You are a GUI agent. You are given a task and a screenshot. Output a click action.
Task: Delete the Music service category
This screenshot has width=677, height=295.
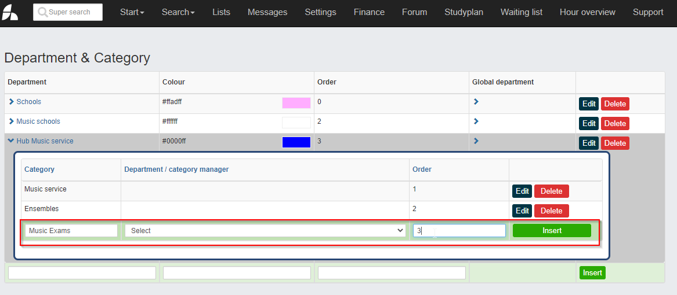[551, 191]
